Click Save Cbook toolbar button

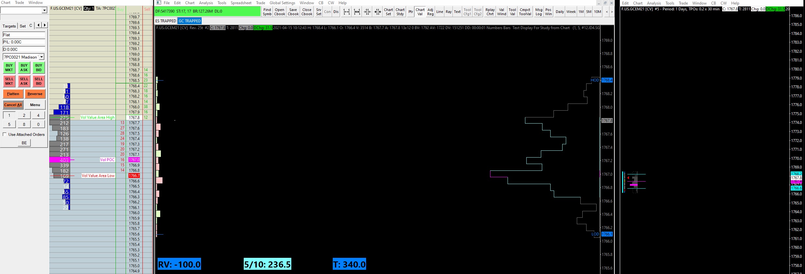click(x=293, y=12)
